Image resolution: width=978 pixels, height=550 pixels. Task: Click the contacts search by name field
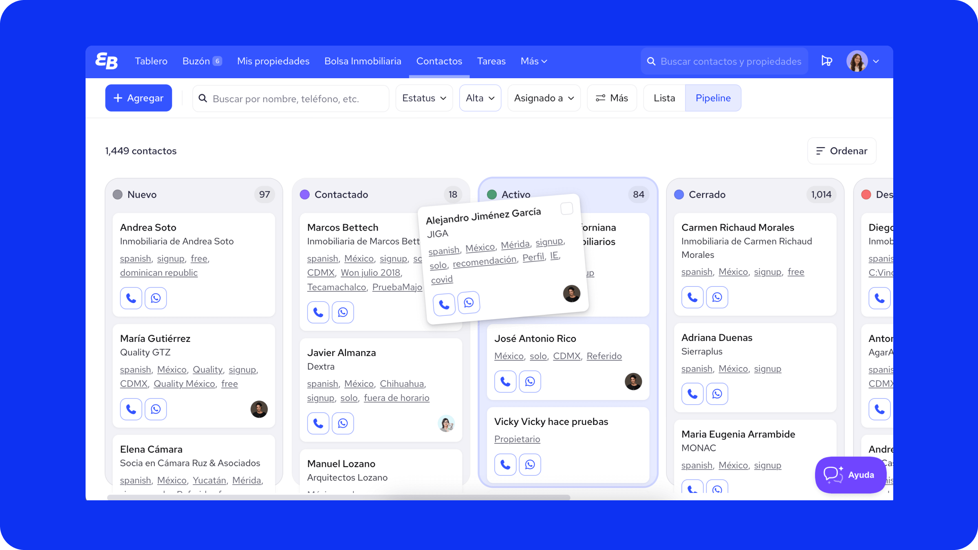[x=290, y=99]
